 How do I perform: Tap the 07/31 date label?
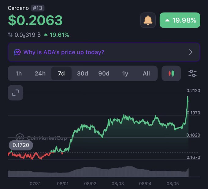click(35, 184)
